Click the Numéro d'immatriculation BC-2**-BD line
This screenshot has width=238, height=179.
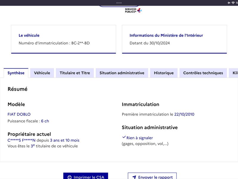(x=54, y=43)
